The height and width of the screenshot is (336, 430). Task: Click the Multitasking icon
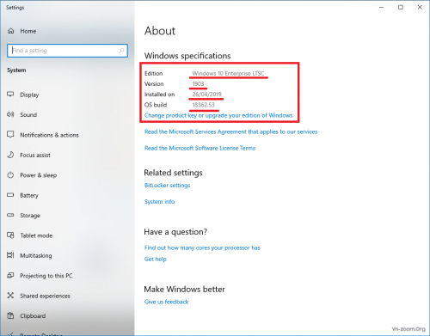pos(10,255)
